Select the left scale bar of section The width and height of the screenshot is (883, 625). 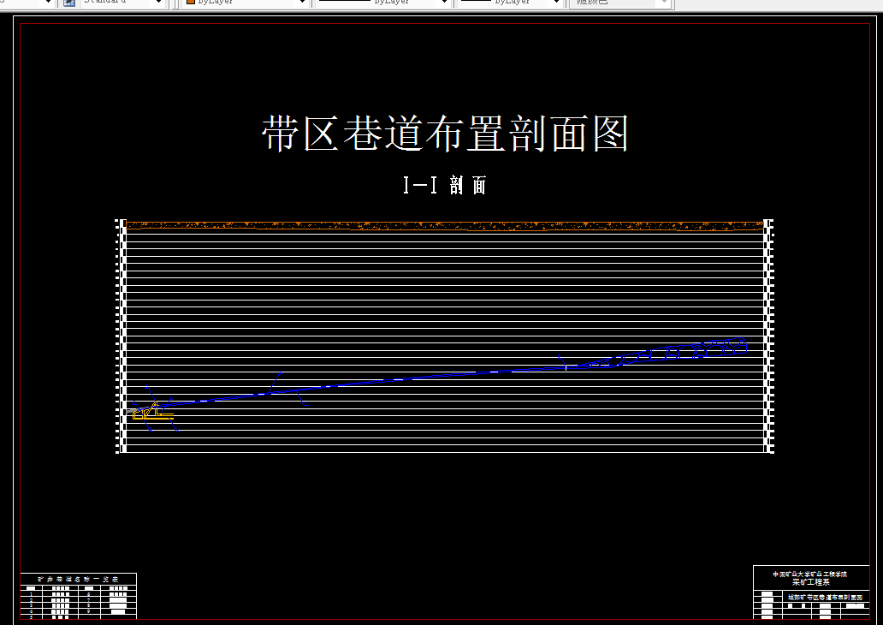(x=121, y=336)
